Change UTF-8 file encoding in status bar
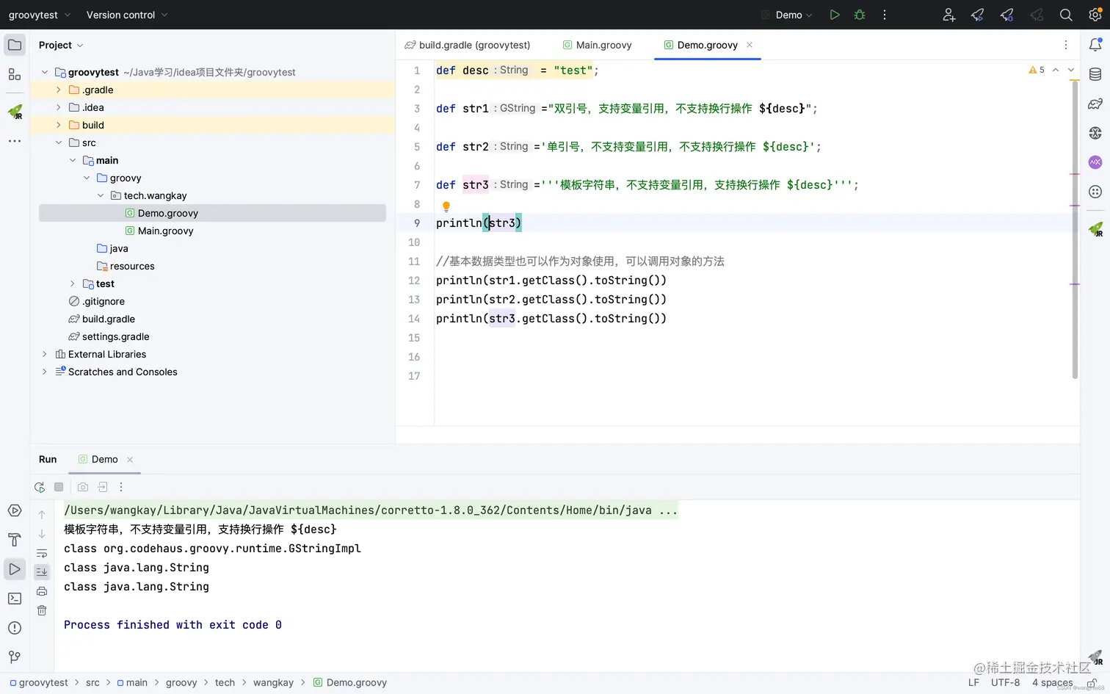 coord(1005,682)
